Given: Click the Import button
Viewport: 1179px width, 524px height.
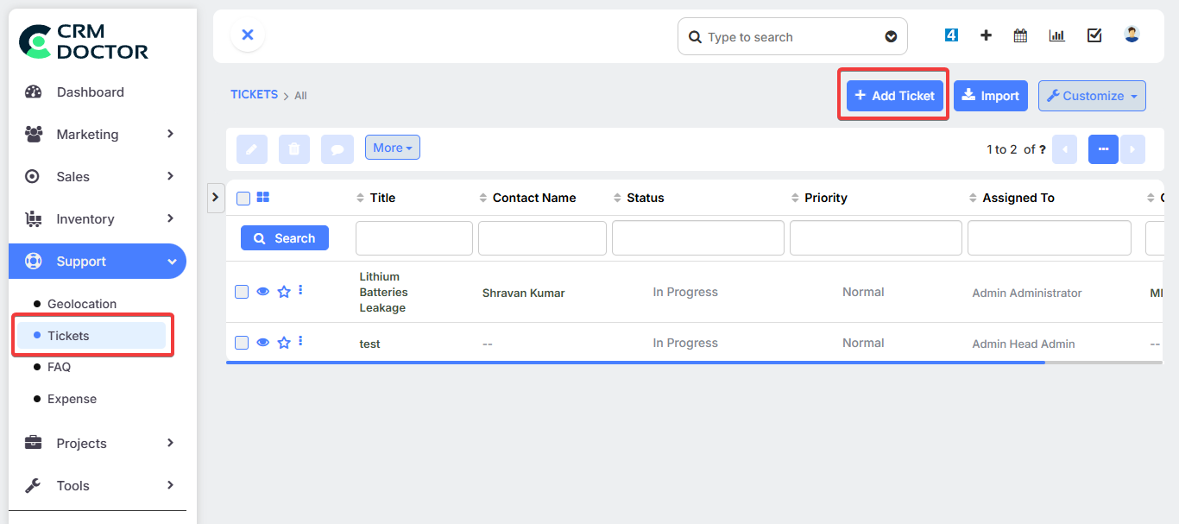Looking at the screenshot, I should coord(990,96).
